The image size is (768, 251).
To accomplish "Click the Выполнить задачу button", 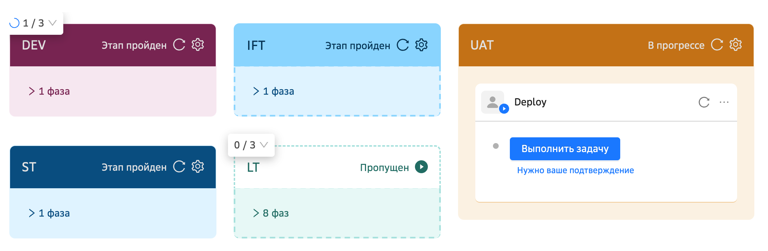I will tap(564, 149).
